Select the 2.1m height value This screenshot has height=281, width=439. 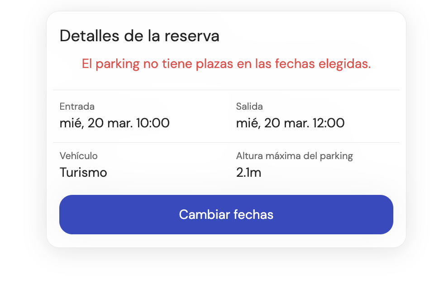(248, 173)
